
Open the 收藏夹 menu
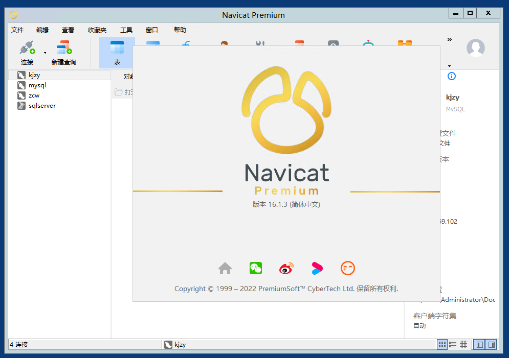pyautogui.click(x=97, y=30)
